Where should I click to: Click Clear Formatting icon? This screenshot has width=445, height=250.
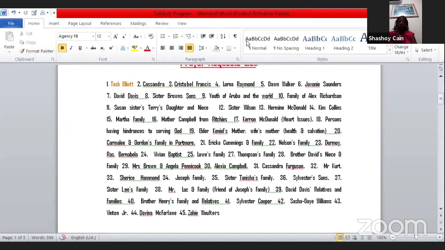coord(151,36)
